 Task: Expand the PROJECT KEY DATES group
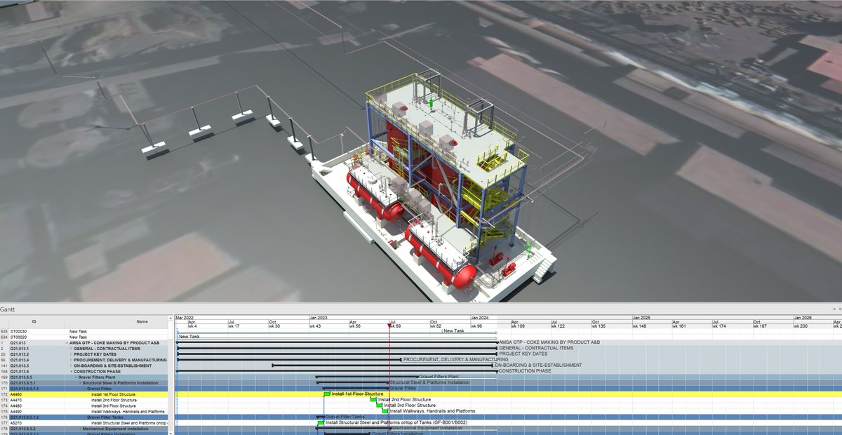72,355
